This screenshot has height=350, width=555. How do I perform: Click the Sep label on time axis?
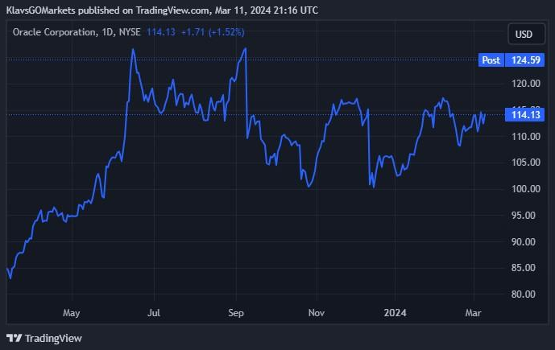pos(236,311)
